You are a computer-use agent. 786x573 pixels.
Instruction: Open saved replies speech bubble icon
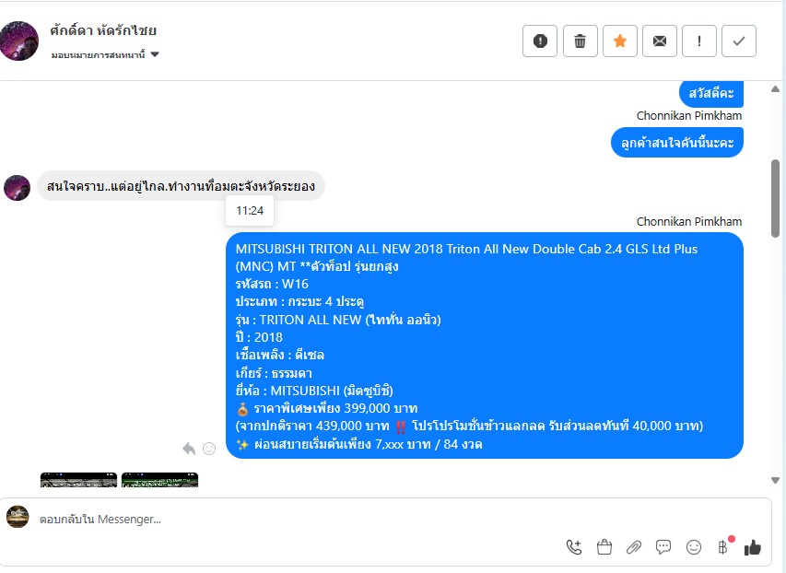click(x=663, y=547)
